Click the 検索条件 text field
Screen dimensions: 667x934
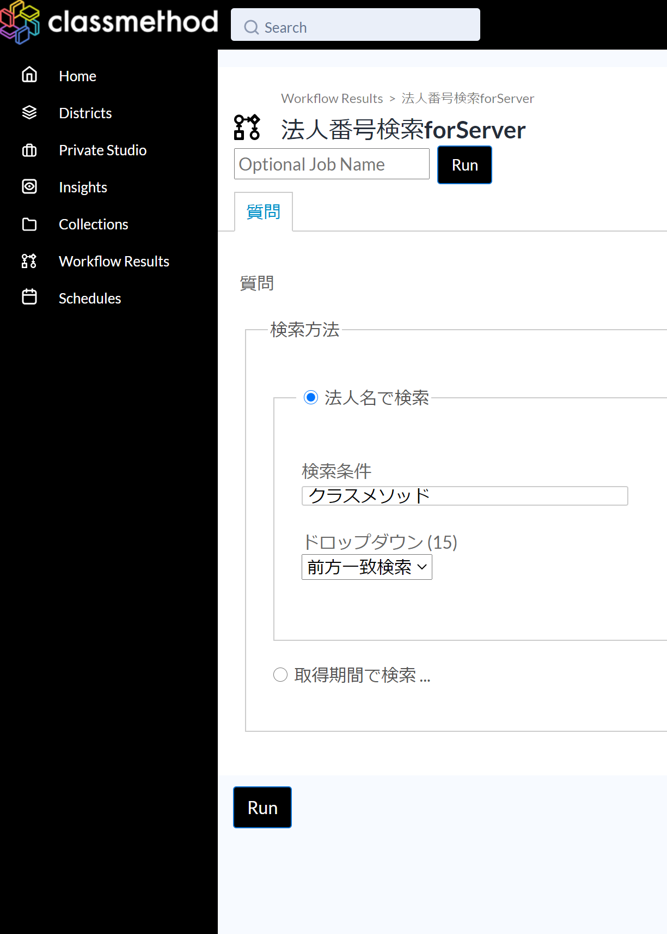point(464,496)
